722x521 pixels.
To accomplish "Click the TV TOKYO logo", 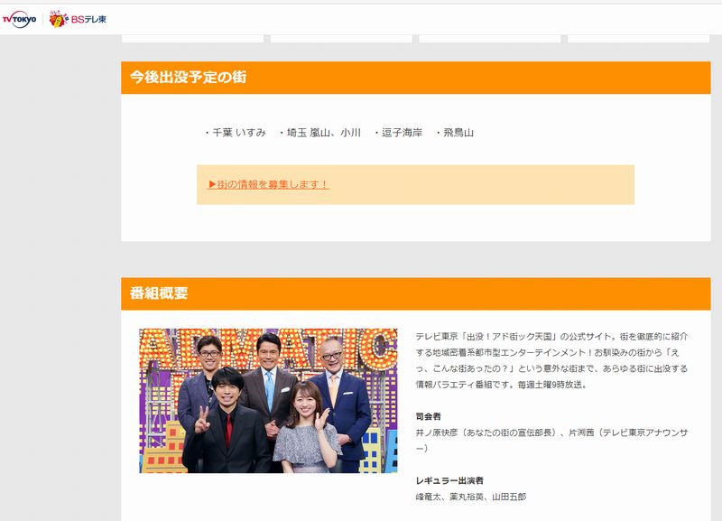I will pos(19,19).
